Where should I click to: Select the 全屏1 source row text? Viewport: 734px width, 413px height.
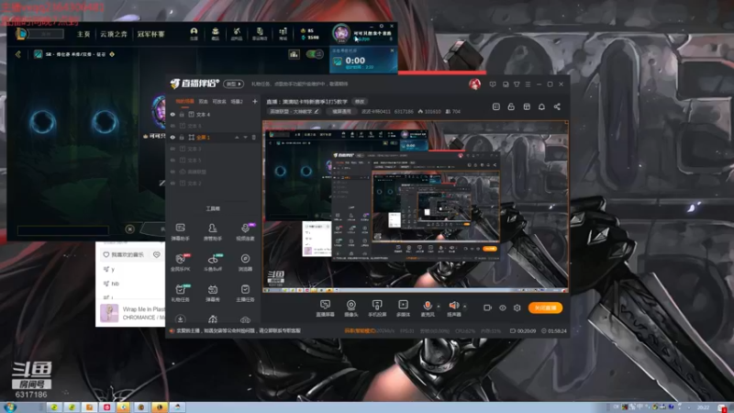point(203,137)
